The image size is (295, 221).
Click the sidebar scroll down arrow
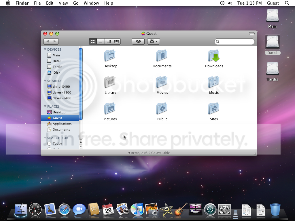pyautogui.click(x=81, y=147)
